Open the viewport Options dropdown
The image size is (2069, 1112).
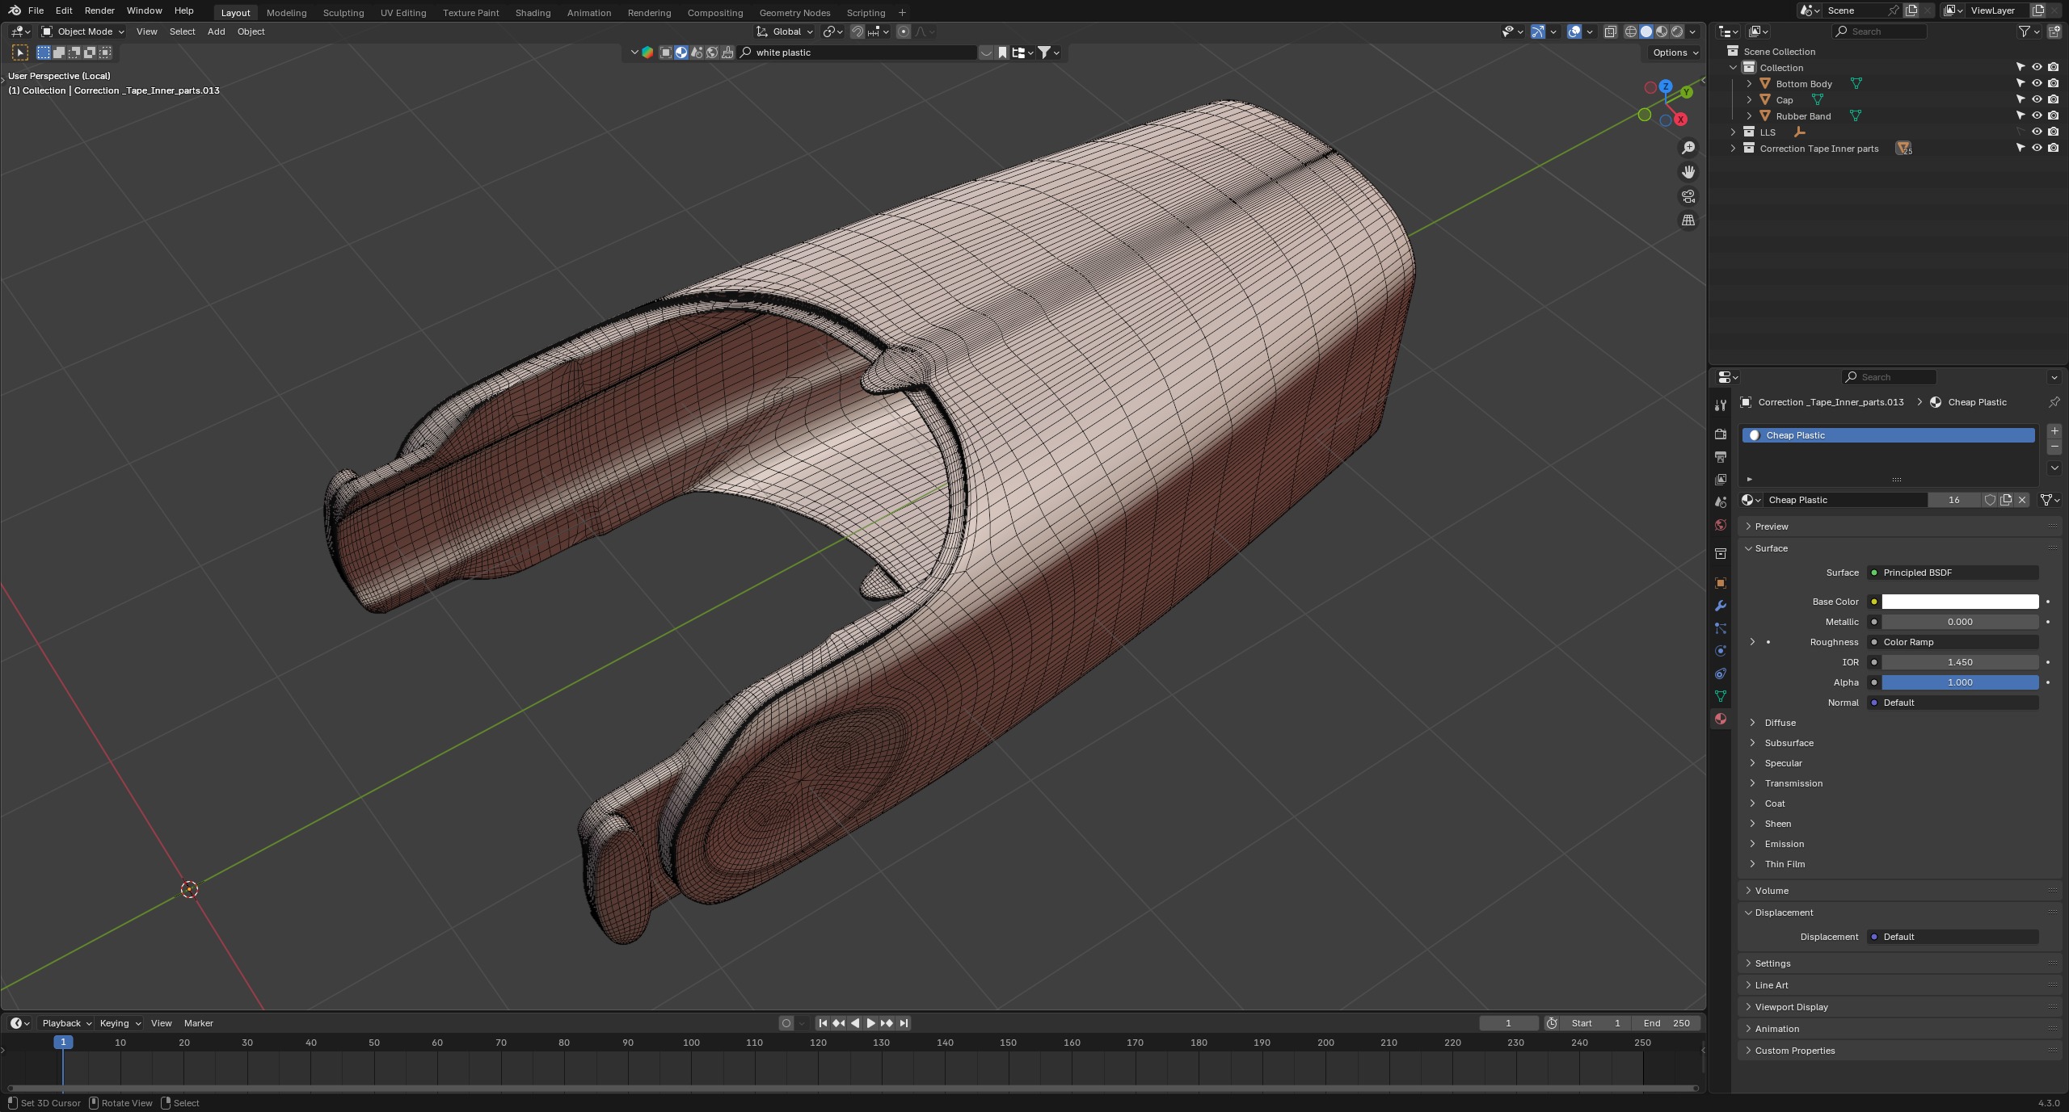(x=1675, y=52)
